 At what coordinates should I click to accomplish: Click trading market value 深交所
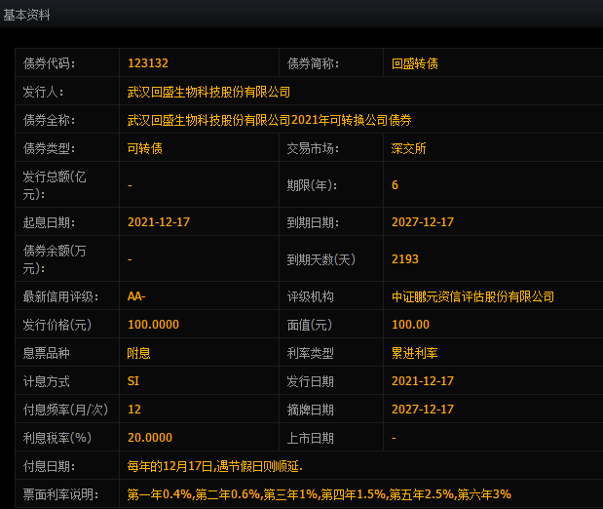[408, 148]
